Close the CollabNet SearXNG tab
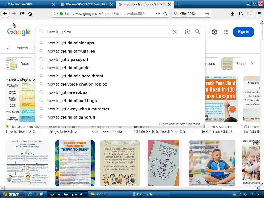The image size is (264, 198). [x=53, y=4]
